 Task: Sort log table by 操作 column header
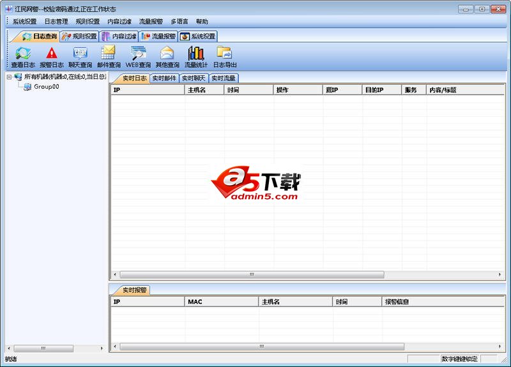(298, 90)
